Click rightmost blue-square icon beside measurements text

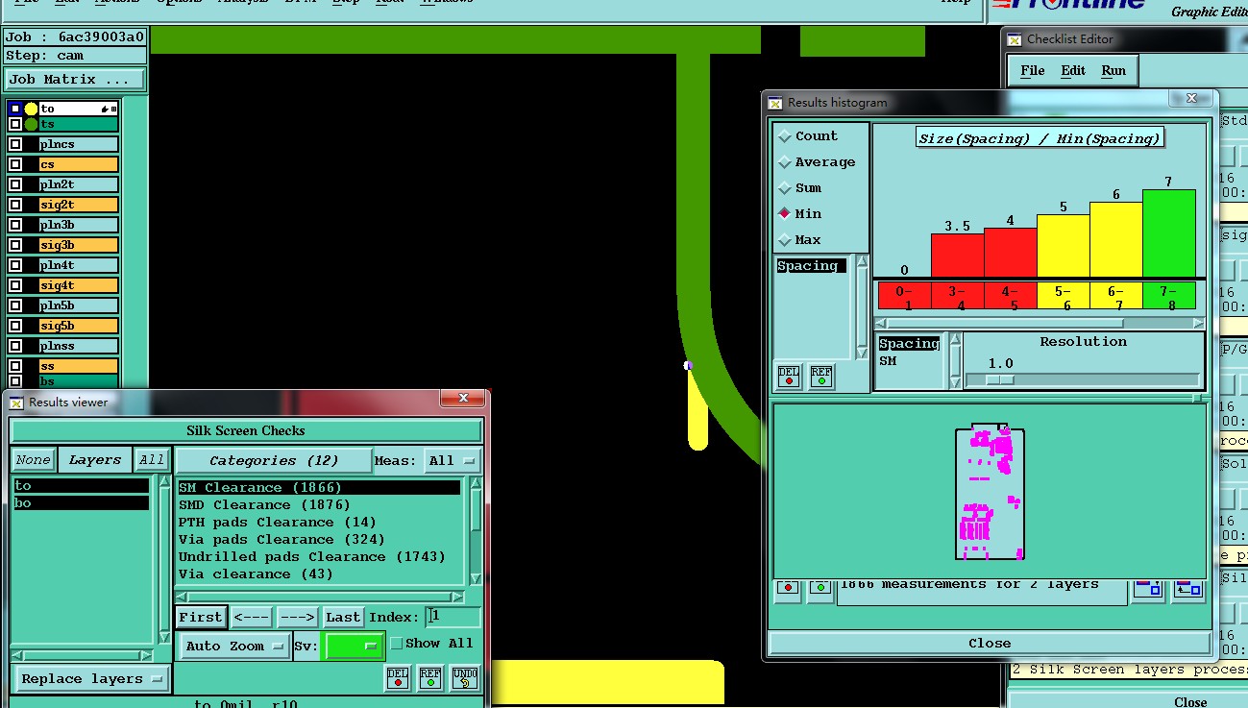[1188, 588]
